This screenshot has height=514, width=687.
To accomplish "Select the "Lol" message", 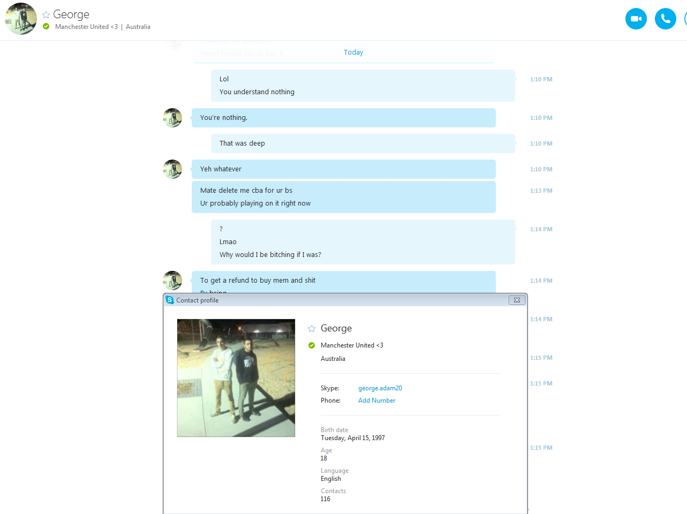I will [224, 79].
